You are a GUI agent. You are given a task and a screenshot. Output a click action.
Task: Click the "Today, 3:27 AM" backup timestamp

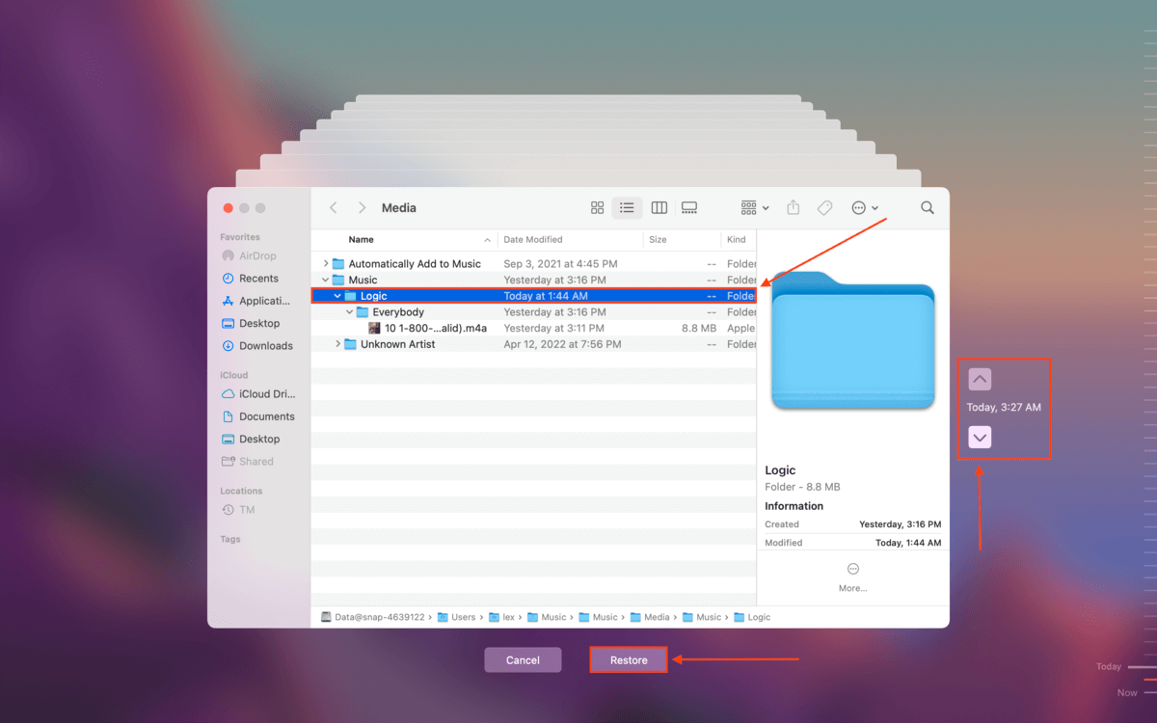[x=1004, y=408]
